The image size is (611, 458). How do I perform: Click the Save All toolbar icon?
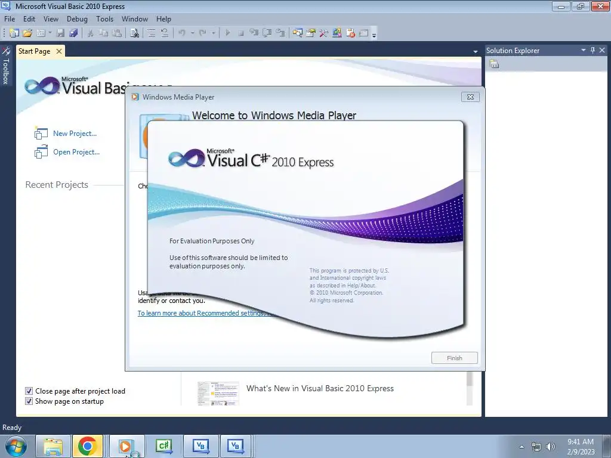[x=73, y=33]
